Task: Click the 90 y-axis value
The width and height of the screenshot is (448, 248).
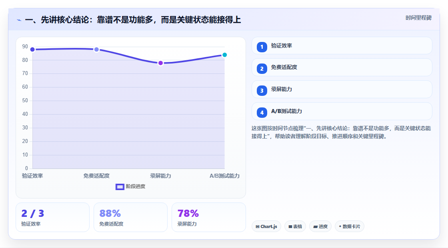Action: (x=25, y=46)
